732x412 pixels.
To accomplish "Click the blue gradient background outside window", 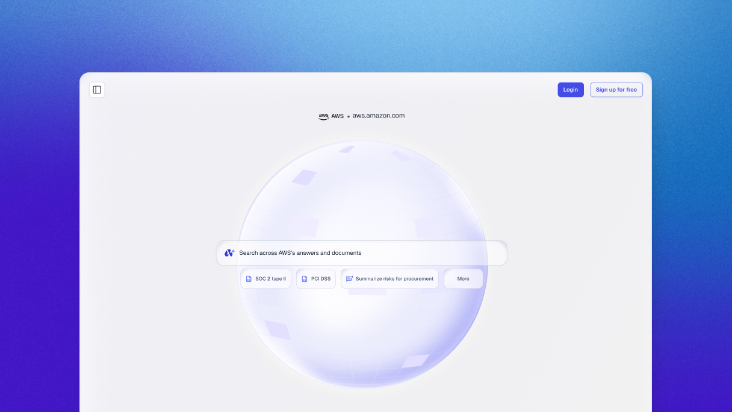I will 36,241.
